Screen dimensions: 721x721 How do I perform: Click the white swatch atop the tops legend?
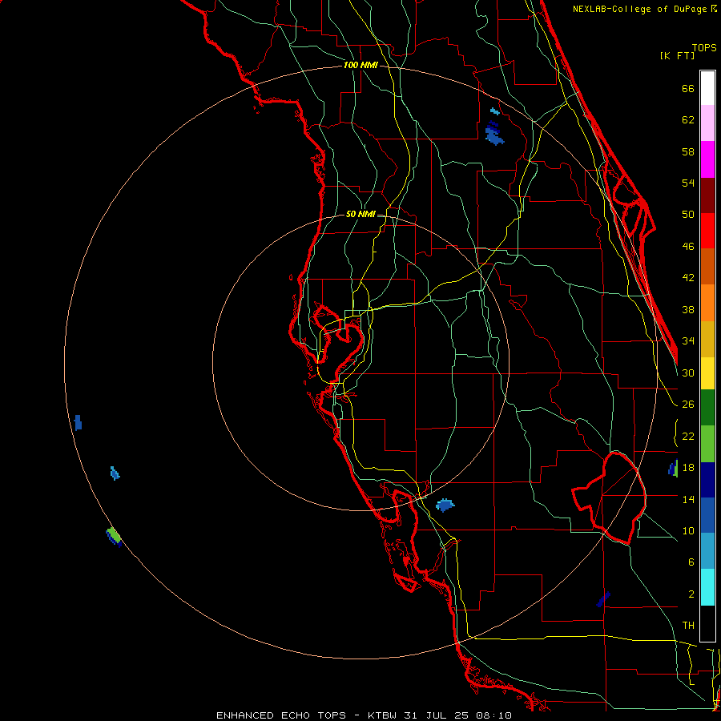coord(707,88)
